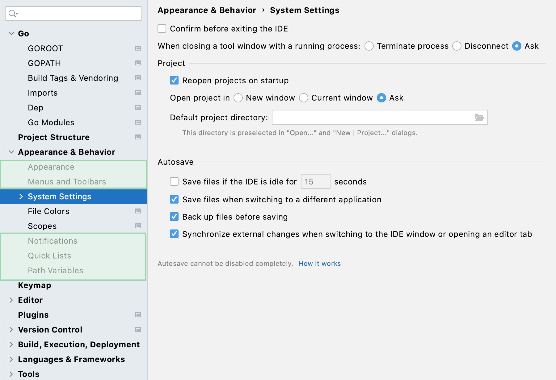
Task: Click the project-level icon beside File Colors
Action: tap(138, 211)
